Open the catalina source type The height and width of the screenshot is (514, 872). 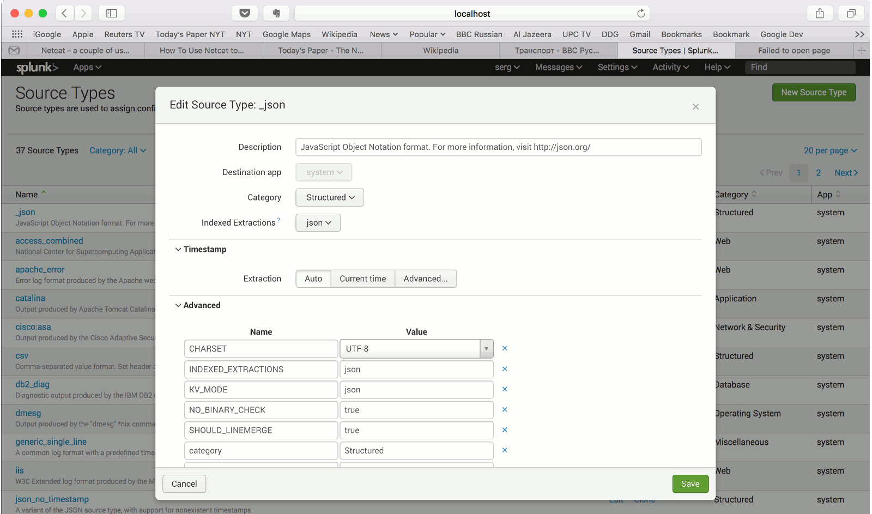click(30, 298)
